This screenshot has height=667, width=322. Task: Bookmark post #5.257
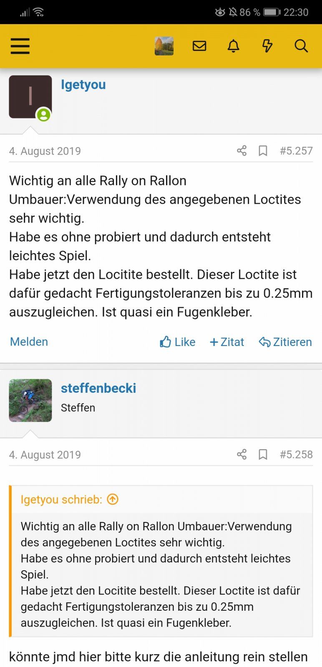click(263, 150)
